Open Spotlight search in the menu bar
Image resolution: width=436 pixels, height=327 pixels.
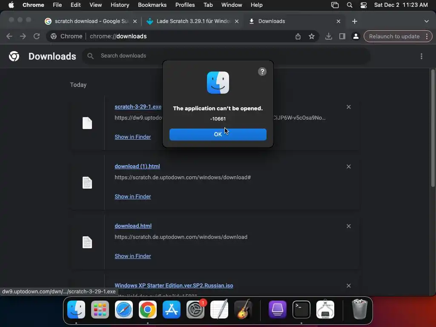(350, 5)
